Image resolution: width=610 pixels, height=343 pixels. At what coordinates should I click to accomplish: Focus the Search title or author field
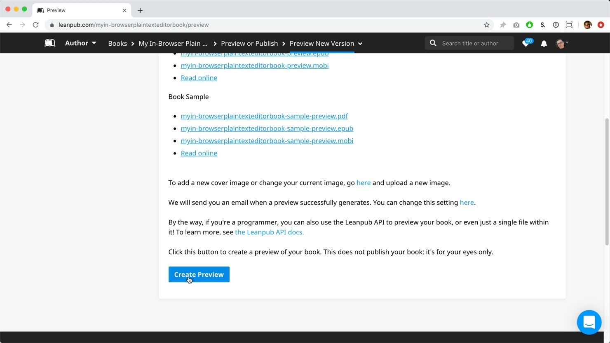coord(474,43)
